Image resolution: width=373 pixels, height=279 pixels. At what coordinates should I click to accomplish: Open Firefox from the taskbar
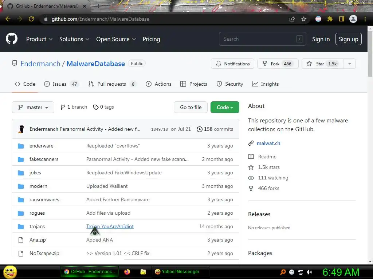(127, 272)
